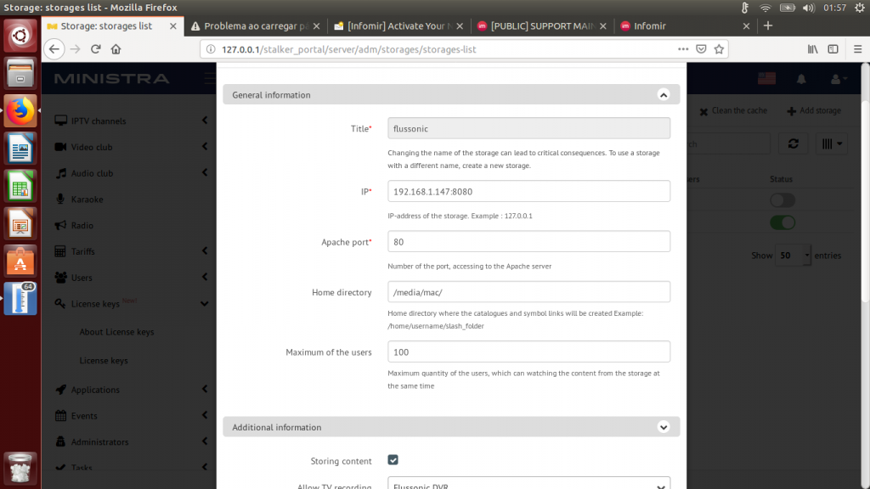Edit the Home directory field
870x489 pixels.
point(528,292)
